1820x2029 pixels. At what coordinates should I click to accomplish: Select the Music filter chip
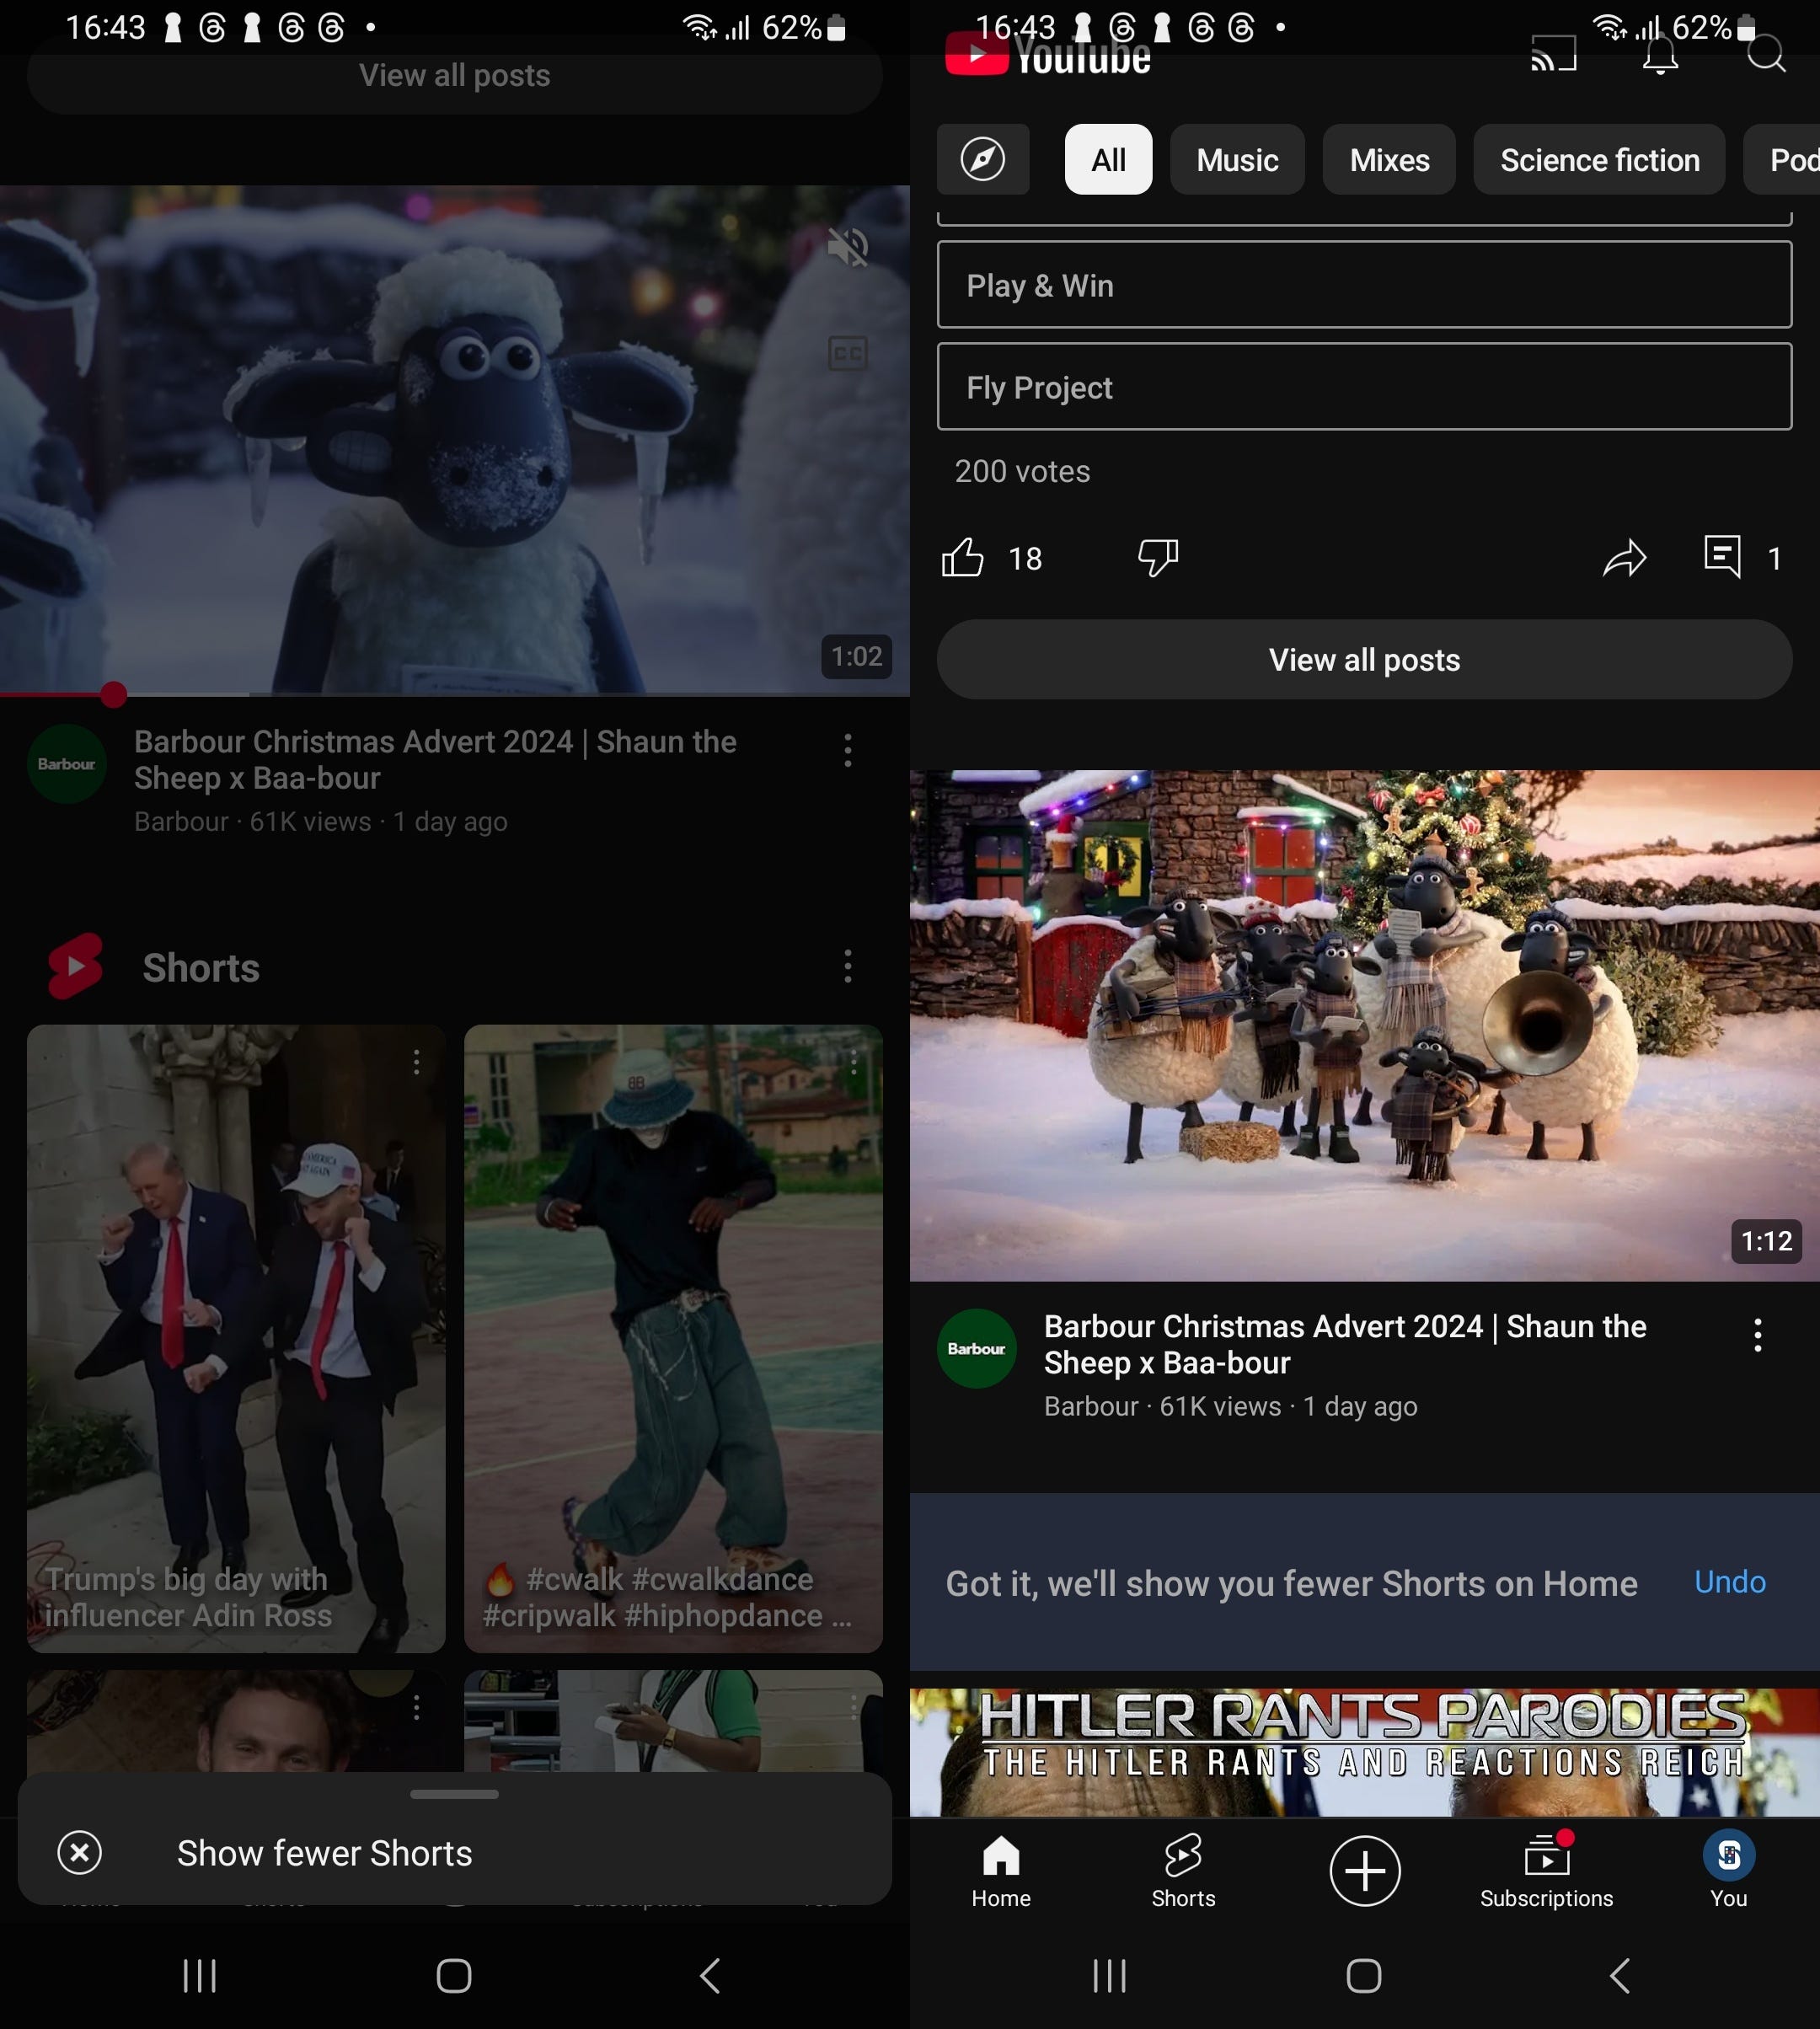click(x=1237, y=159)
